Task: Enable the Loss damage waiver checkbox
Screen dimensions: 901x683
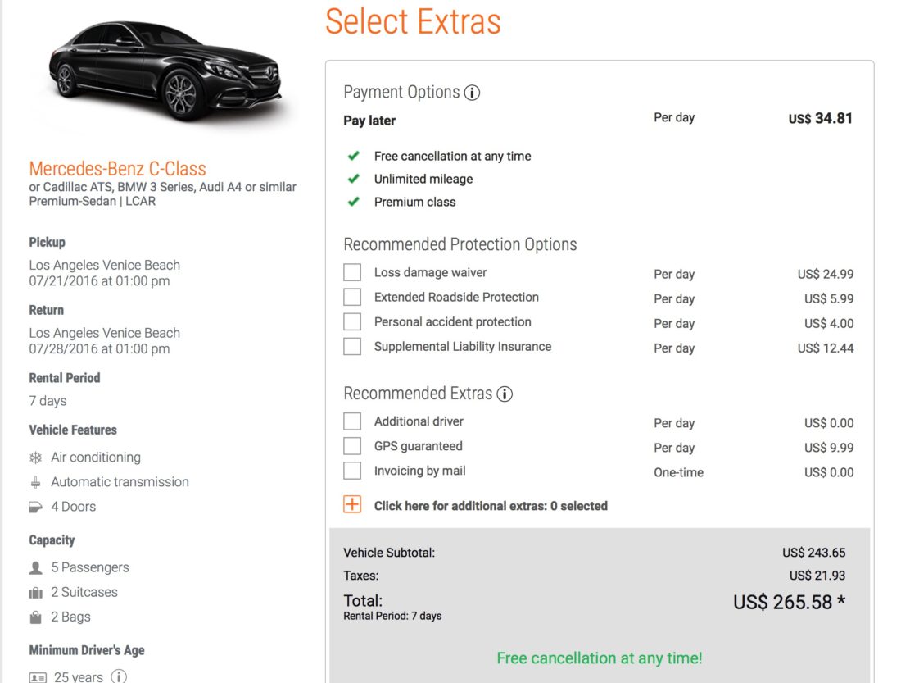Action: click(x=352, y=273)
